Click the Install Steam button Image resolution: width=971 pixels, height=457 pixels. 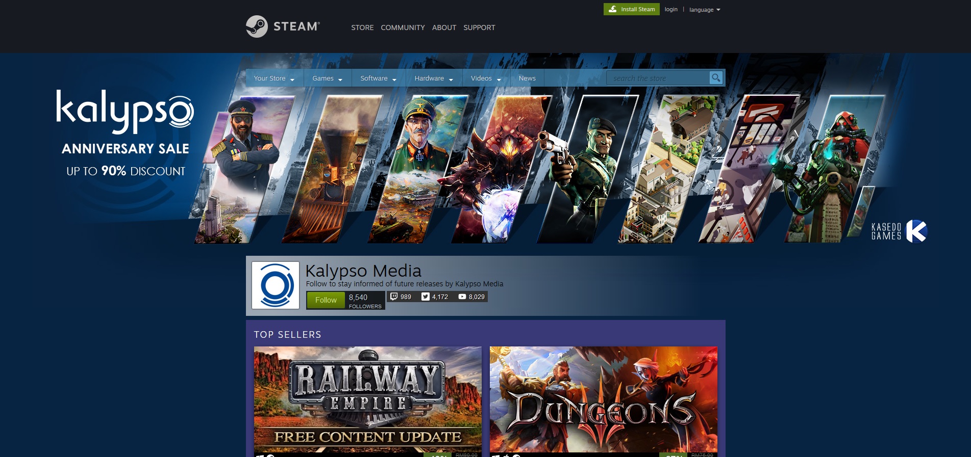(x=632, y=9)
